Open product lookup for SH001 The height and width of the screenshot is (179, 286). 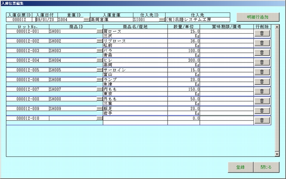99,31
